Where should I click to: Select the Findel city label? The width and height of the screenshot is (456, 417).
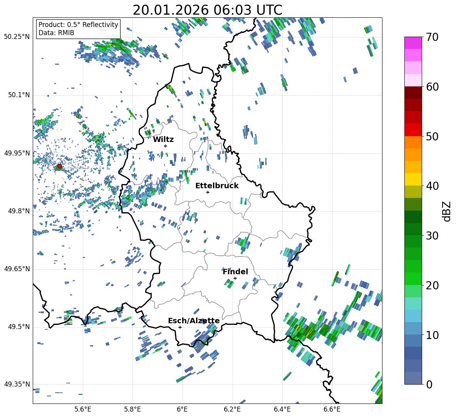235,272
